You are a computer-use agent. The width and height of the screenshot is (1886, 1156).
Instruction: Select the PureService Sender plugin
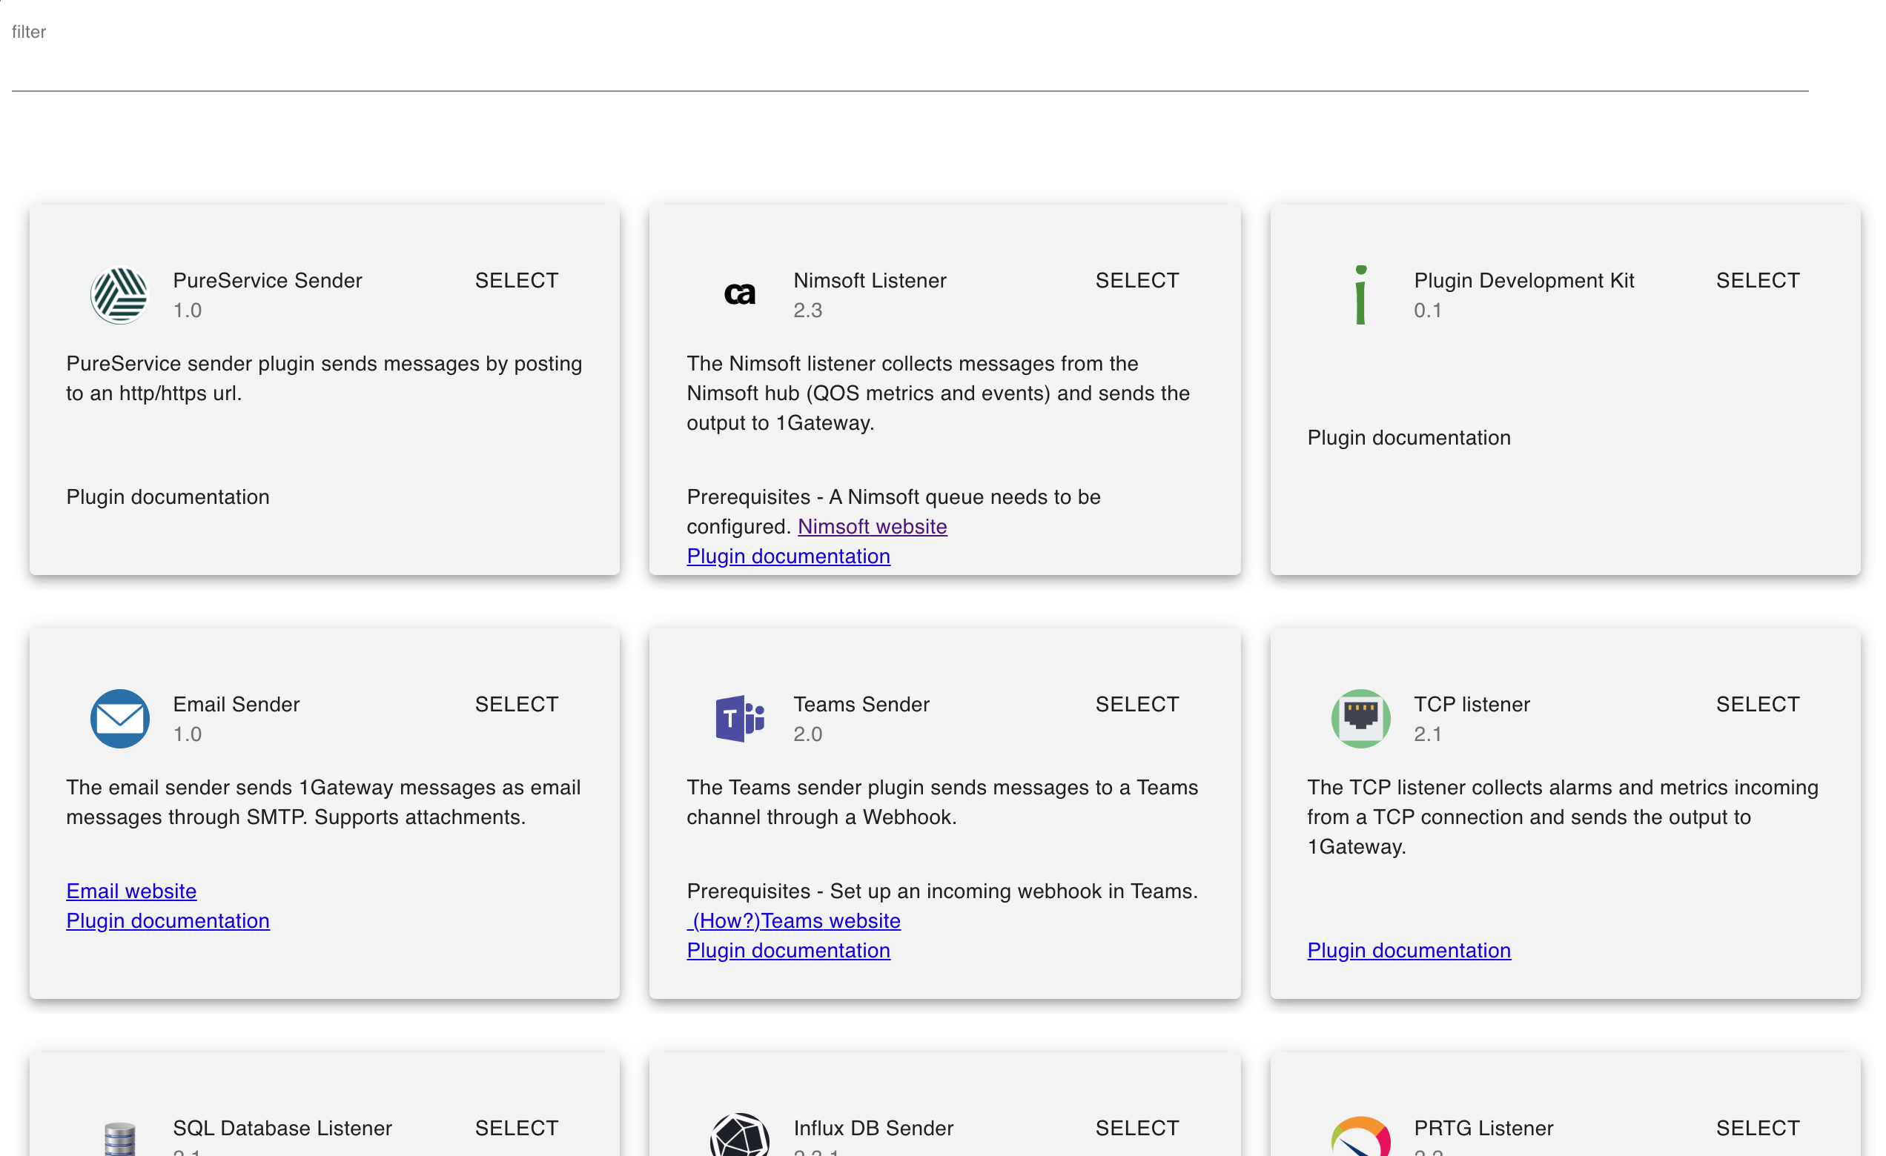[517, 281]
